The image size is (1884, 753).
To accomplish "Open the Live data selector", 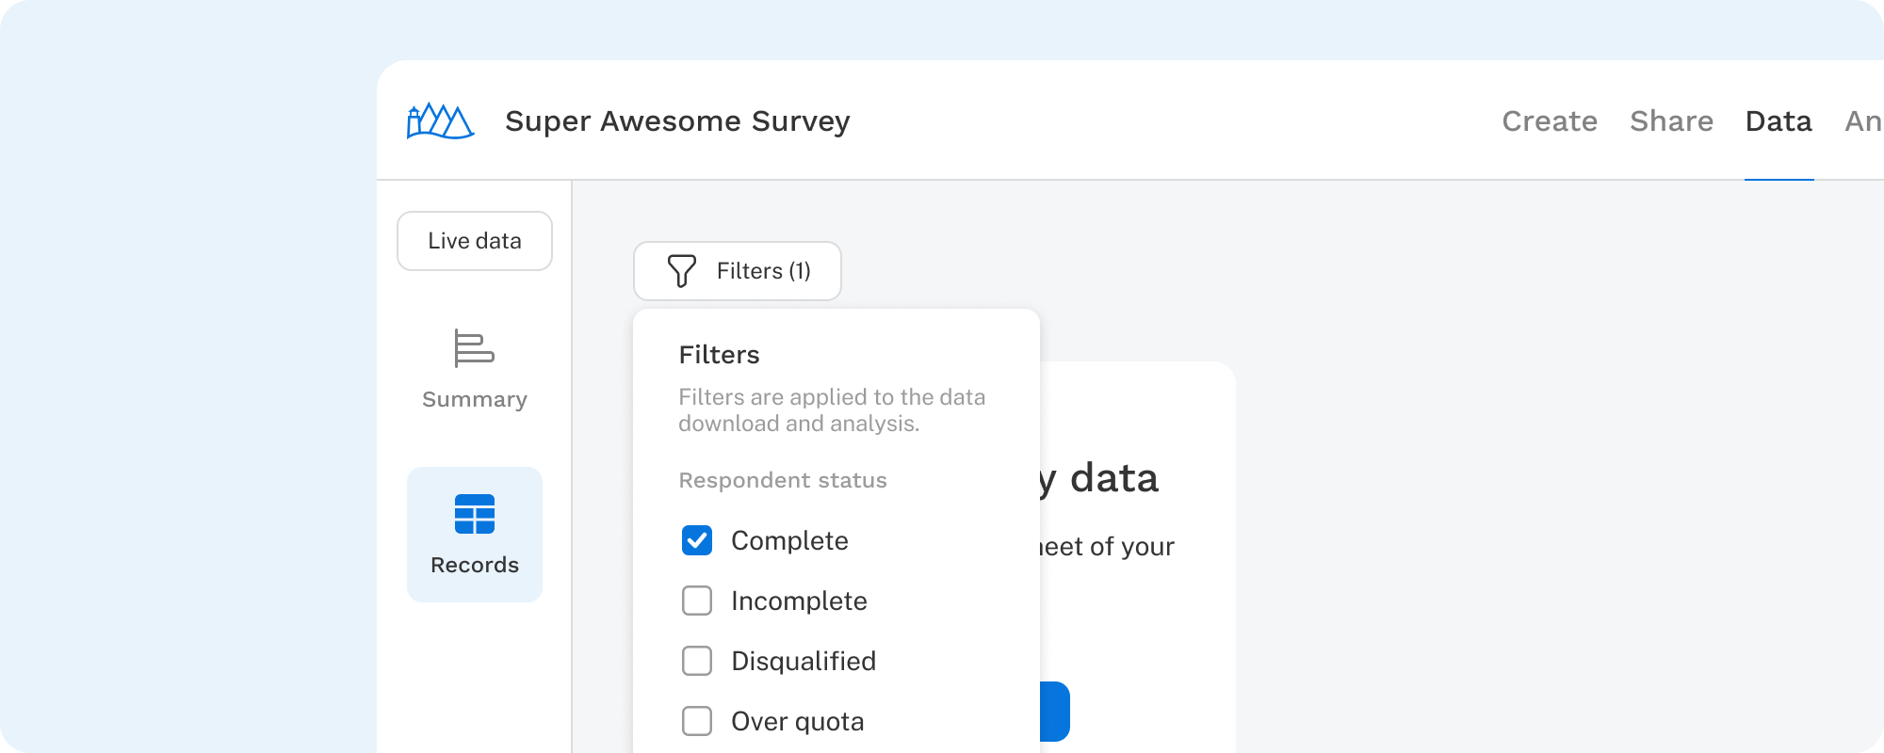I will point(474,241).
